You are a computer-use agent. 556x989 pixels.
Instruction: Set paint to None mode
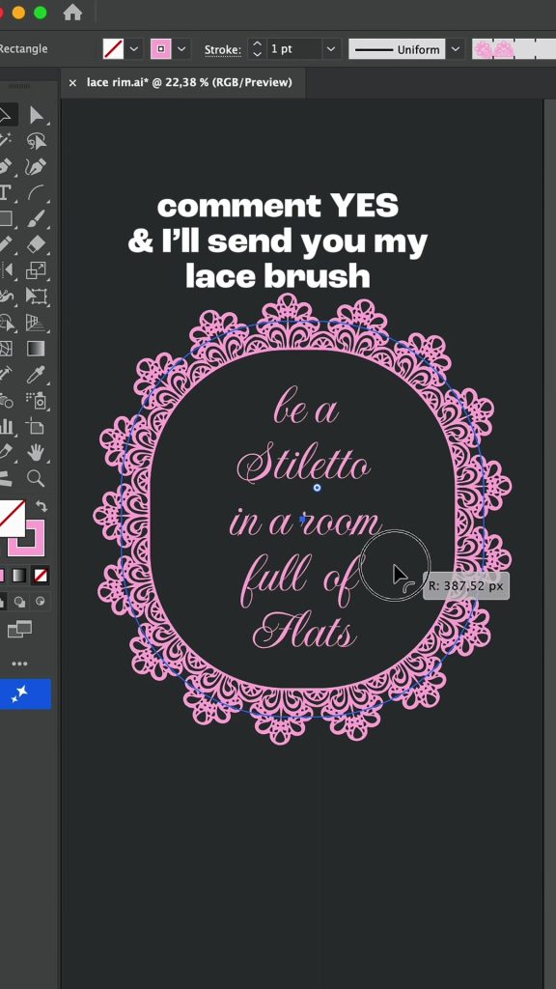click(x=41, y=576)
